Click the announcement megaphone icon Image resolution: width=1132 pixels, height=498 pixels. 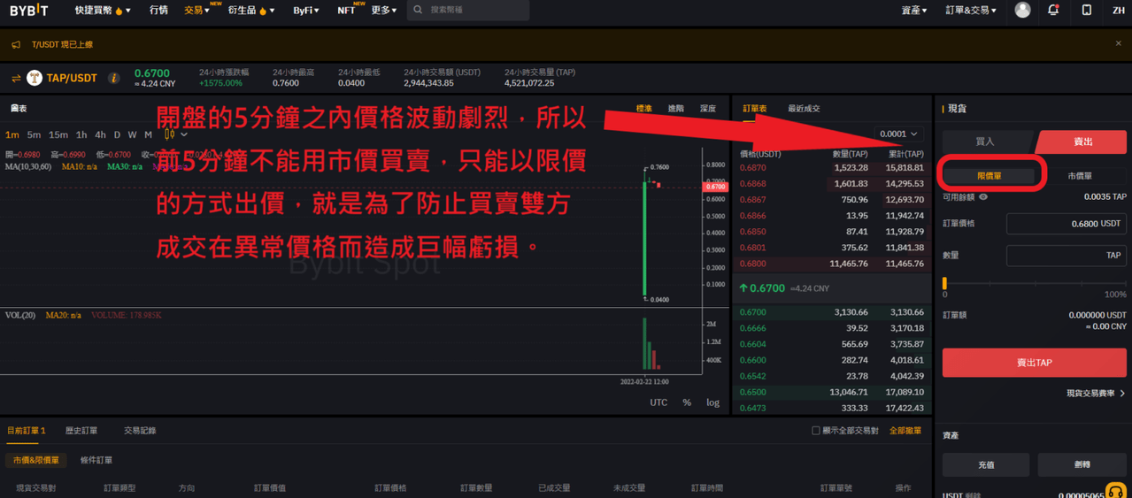pos(16,44)
